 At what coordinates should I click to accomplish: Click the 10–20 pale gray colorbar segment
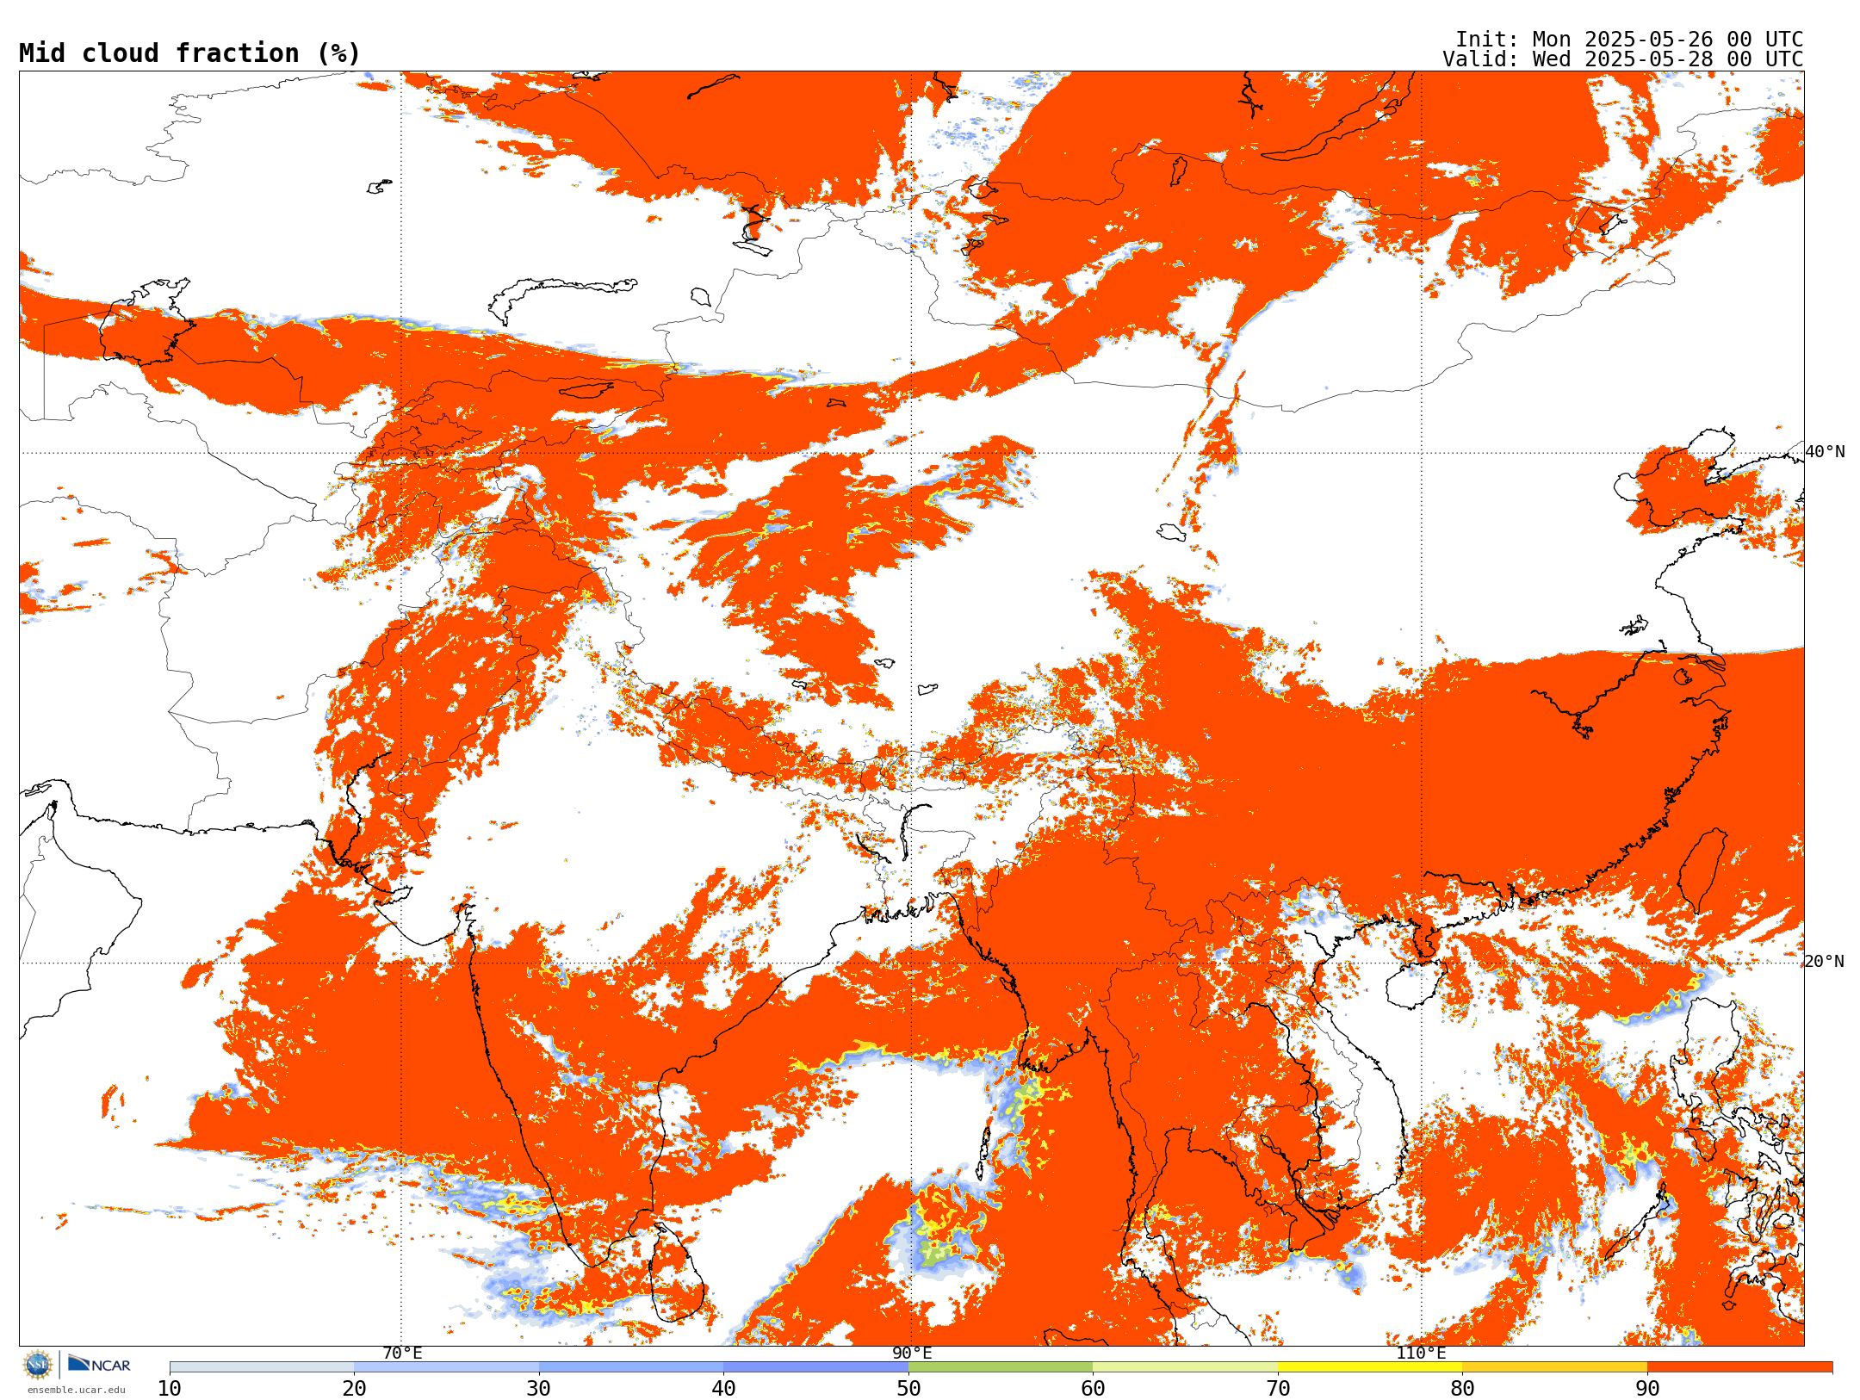pos(262,1367)
